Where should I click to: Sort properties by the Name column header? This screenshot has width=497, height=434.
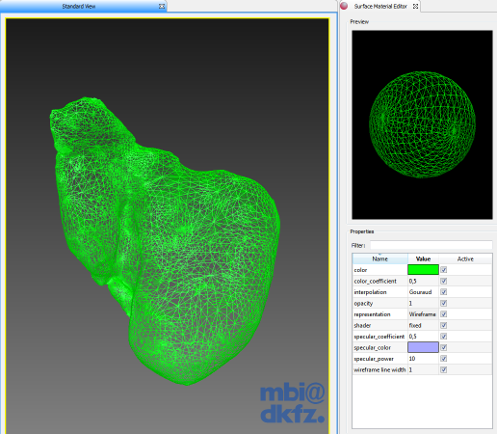(380, 258)
